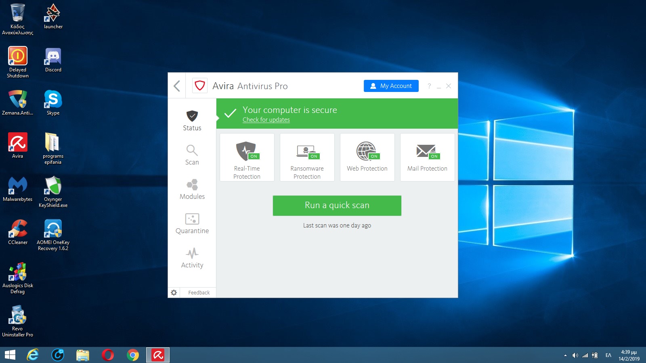646x363 pixels.
Task: Click the Avira taskbar button
Action: [158, 355]
